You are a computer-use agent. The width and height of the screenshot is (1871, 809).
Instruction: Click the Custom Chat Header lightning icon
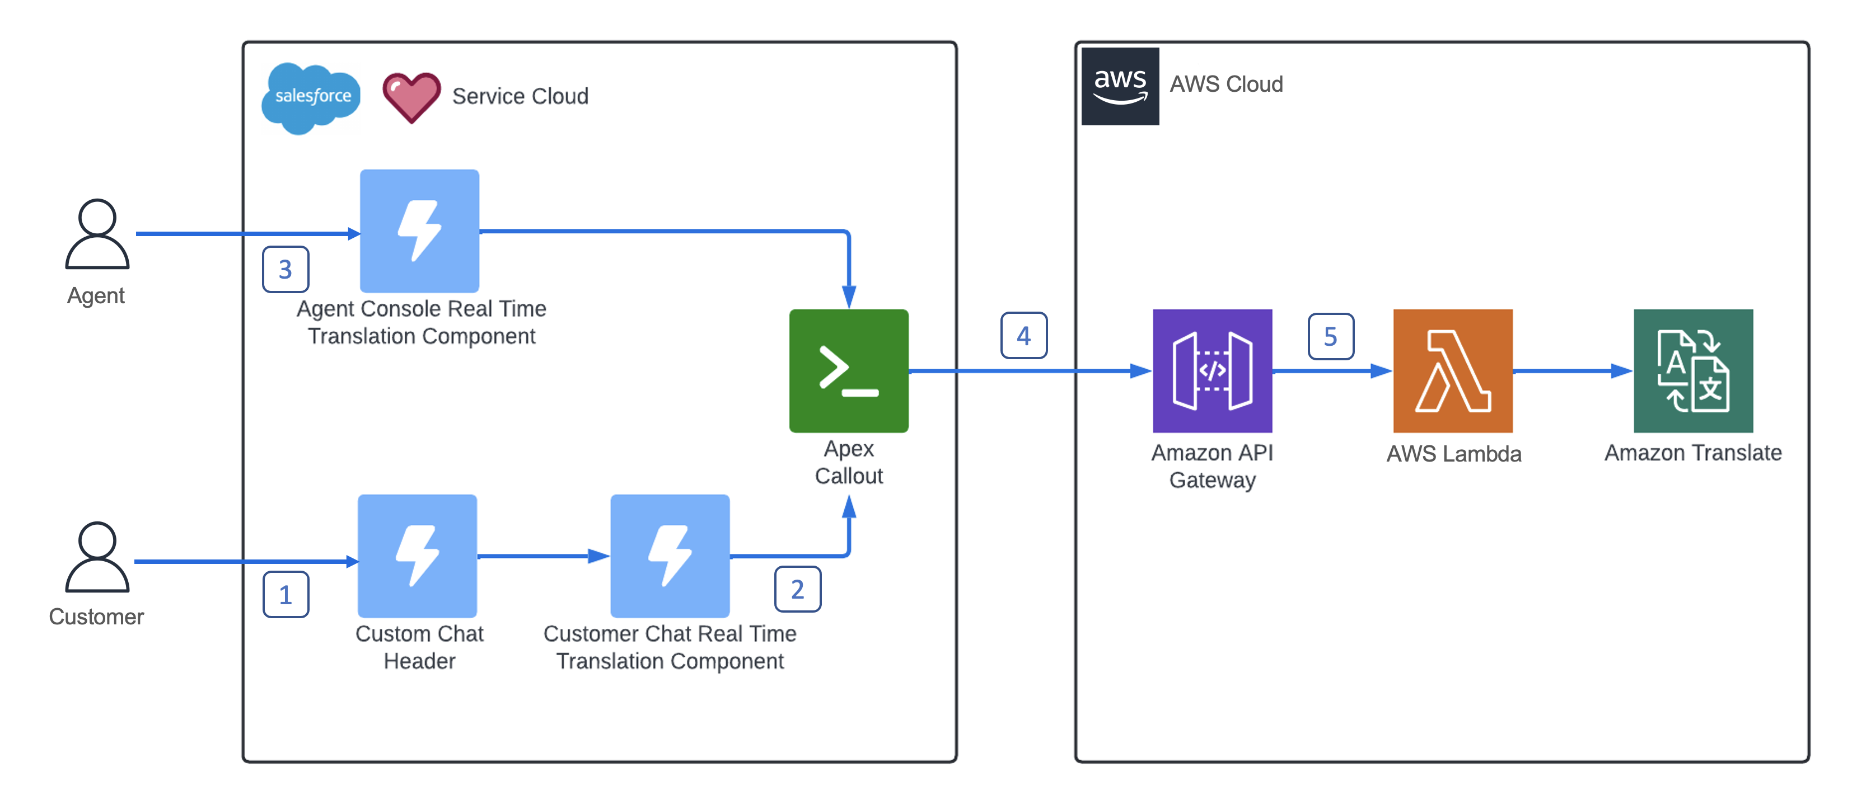click(417, 556)
